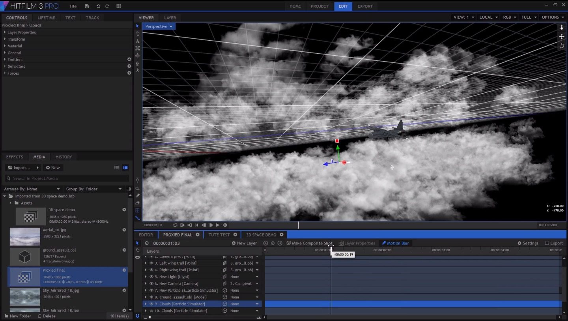Expand the Assets folder
This screenshot has width=568, height=321.
[11, 203]
